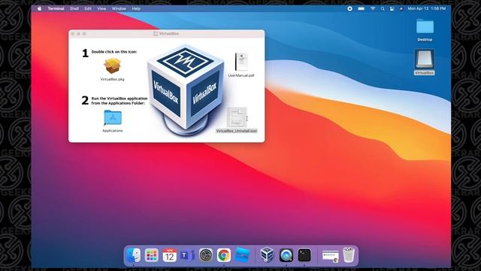Click the Applications folder name label
Image resolution: width=481 pixels, height=271 pixels.
113,130
